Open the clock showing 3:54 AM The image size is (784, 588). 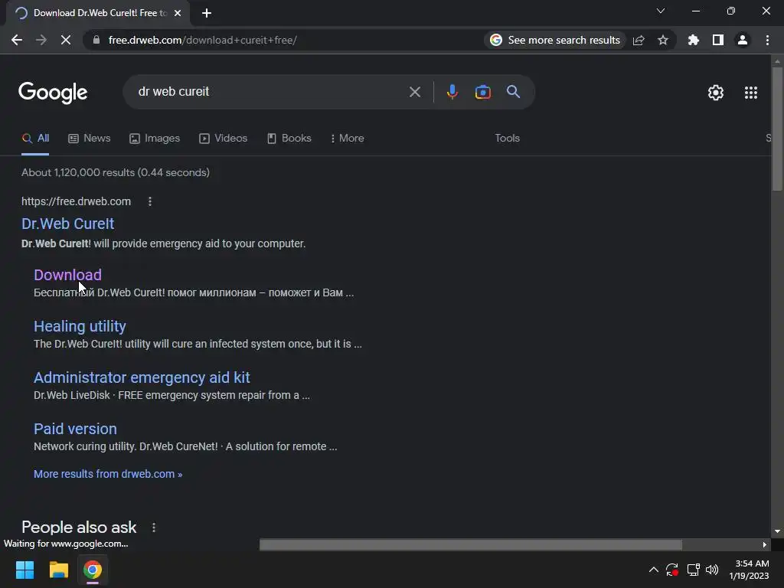[x=750, y=570]
